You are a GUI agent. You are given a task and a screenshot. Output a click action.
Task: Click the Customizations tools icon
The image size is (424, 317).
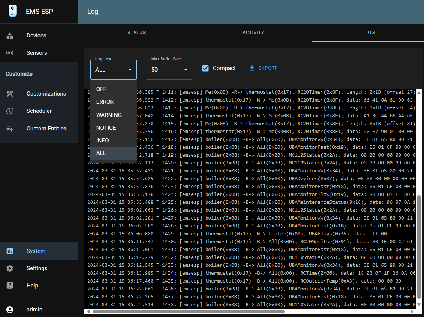pyautogui.click(x=10, y=94)
